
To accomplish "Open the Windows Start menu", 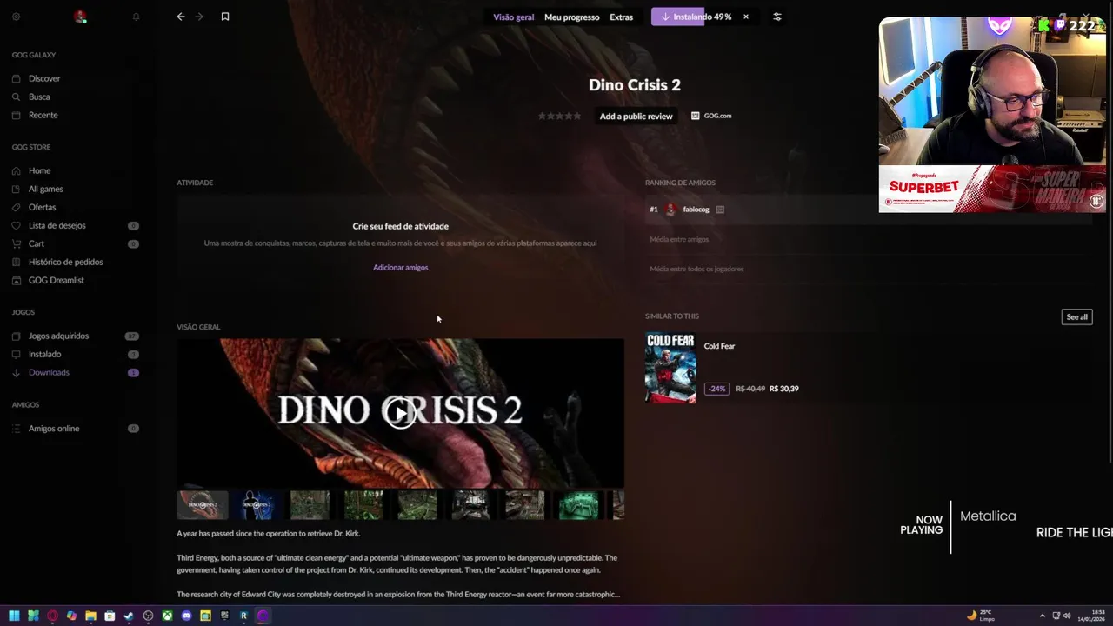I will tap(14, 616).
